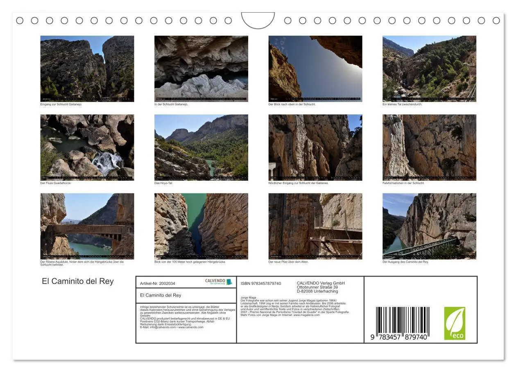Viewport: 516px width, 372px height.
Task: Click the 'ISBN 9783457879740' text
Action: (261, 284)
